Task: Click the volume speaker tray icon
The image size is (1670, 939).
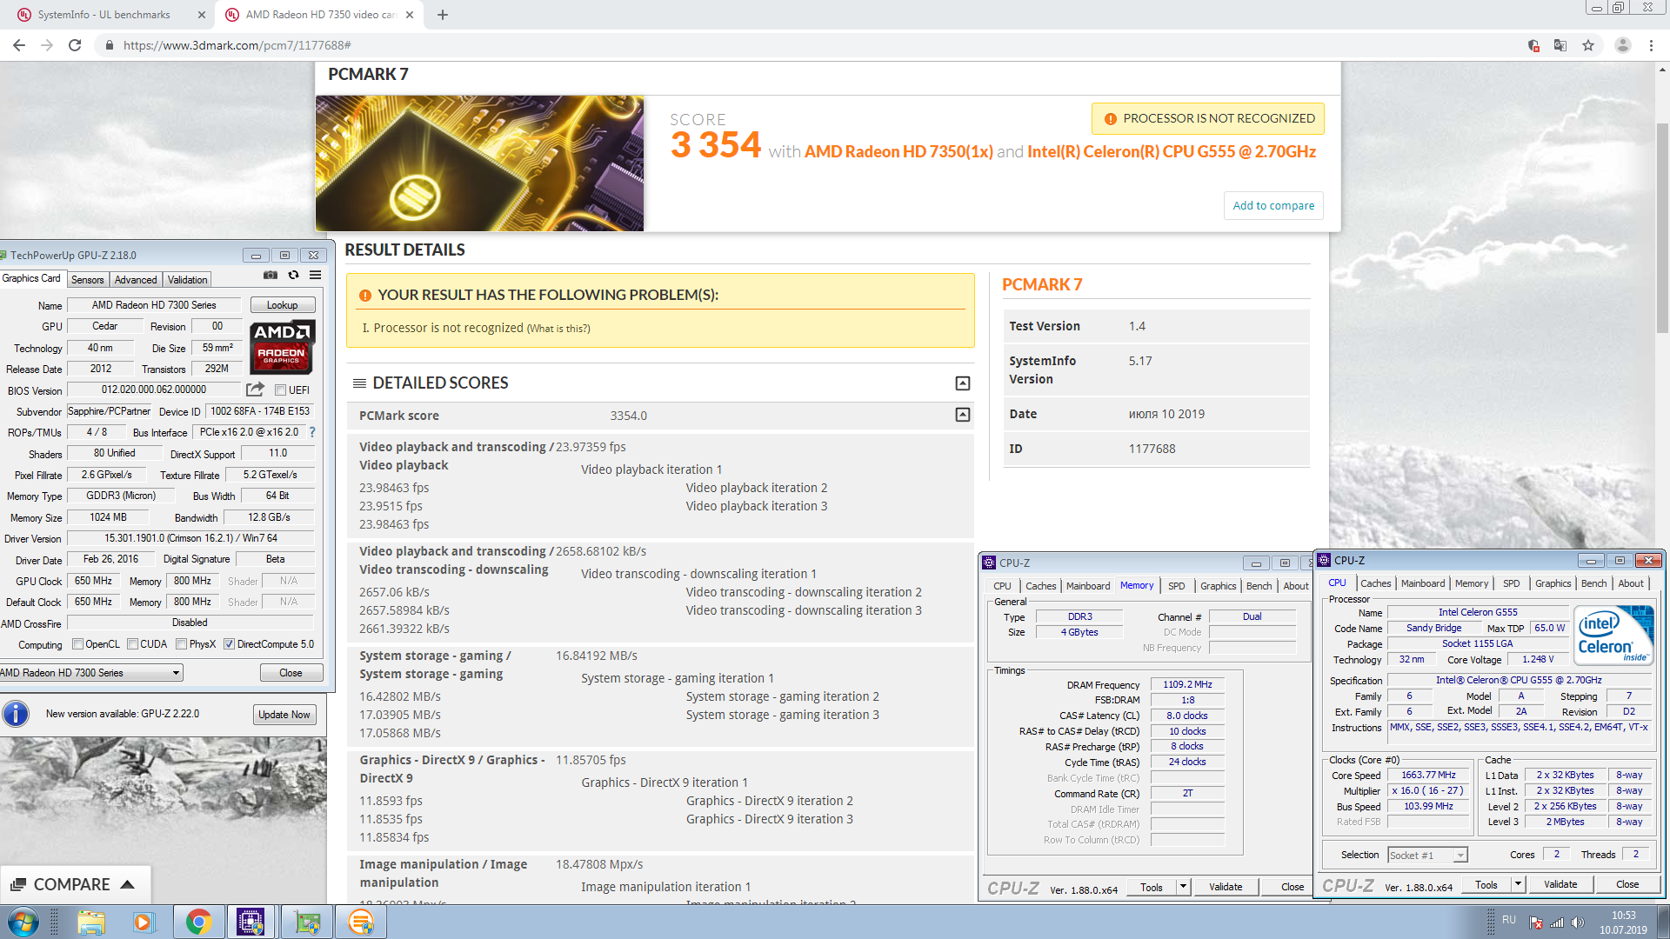Action: [x=1578, y=922]
